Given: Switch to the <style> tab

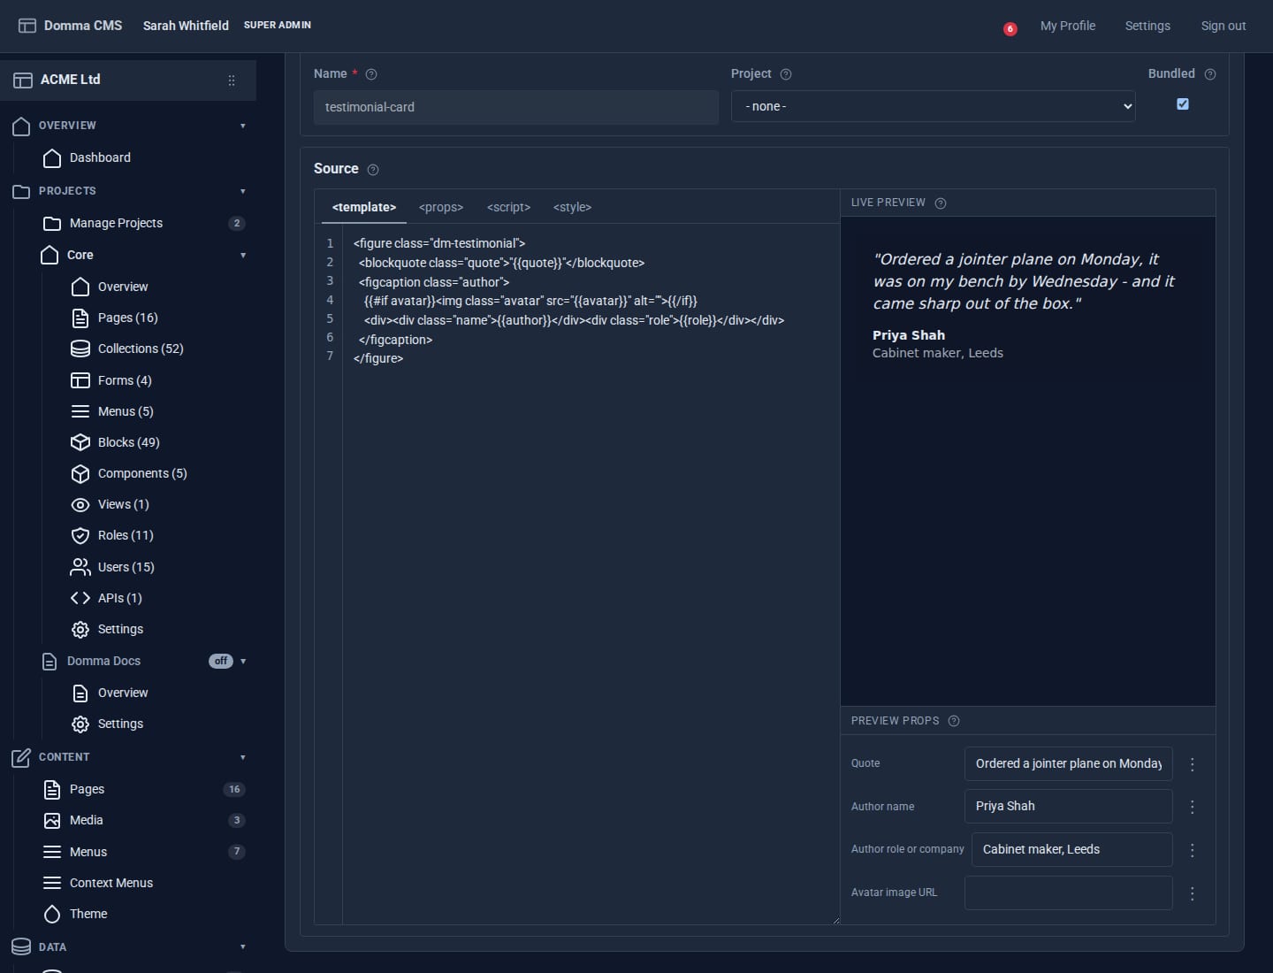Looking at the screenshot, I should tap(572, 207).
